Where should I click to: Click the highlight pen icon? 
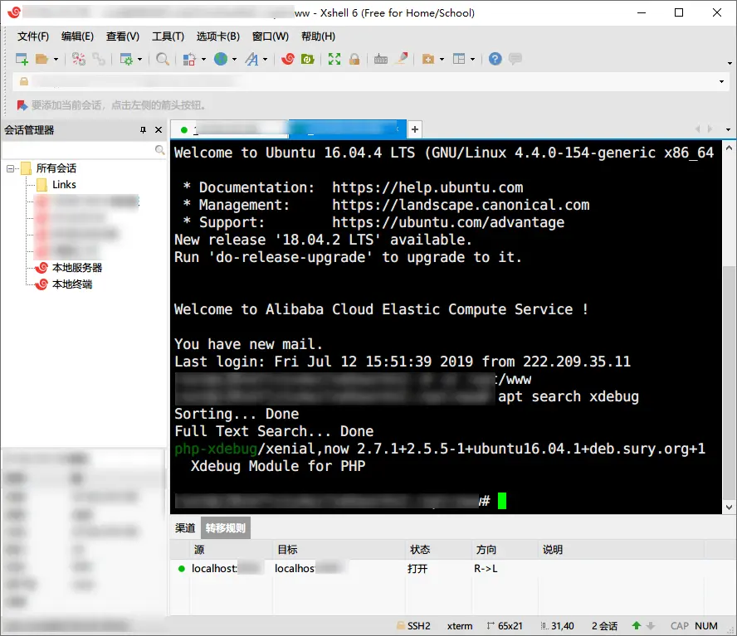(x=401, y=59)
